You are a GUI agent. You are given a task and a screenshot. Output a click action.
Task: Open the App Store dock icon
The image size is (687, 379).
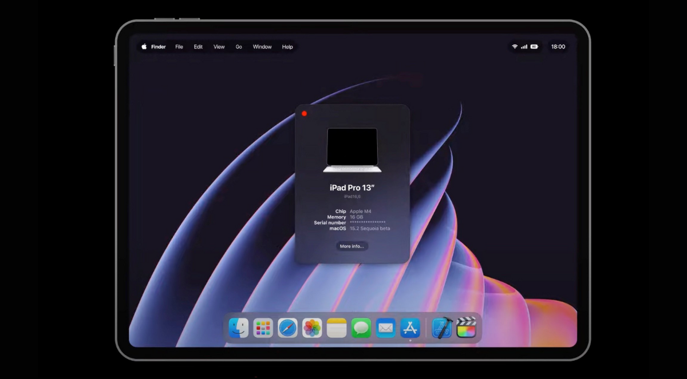pos(410,328)
